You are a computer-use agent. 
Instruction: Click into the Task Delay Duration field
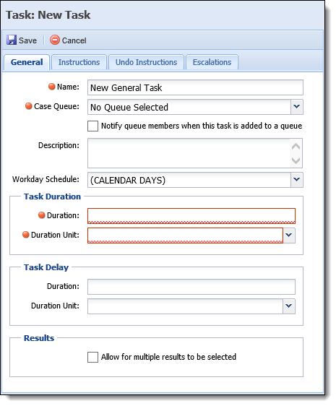click(x=191, y=287)
